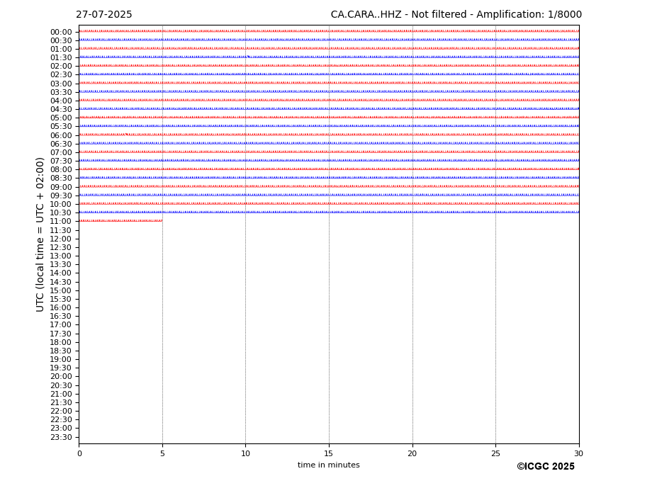This screenshot has width=657, height=493.
Task: Click the 17:00 time row label
Action: coord(61,325)
